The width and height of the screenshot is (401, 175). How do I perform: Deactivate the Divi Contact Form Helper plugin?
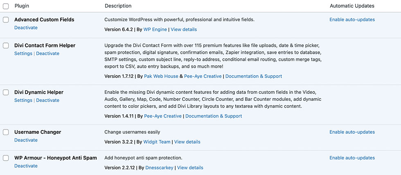point(47,53)
